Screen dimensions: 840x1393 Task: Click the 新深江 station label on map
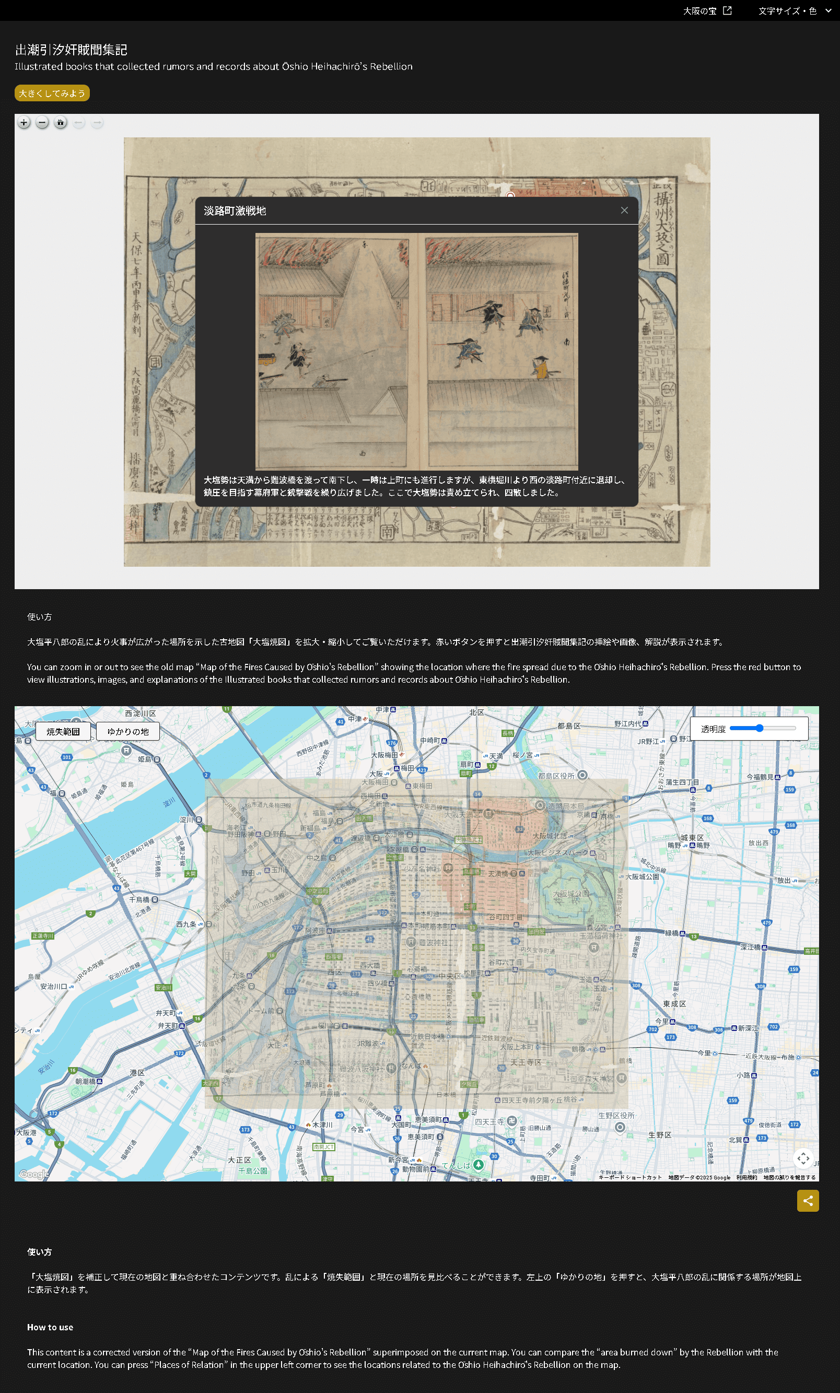click(x=748, y=1028)
